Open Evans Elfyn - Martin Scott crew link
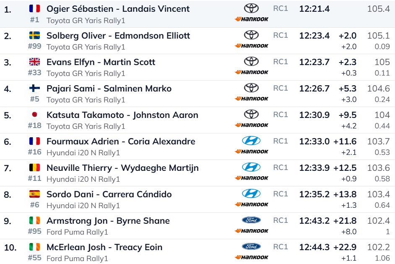Screen dimensions: 395x264 pos(101,62)
